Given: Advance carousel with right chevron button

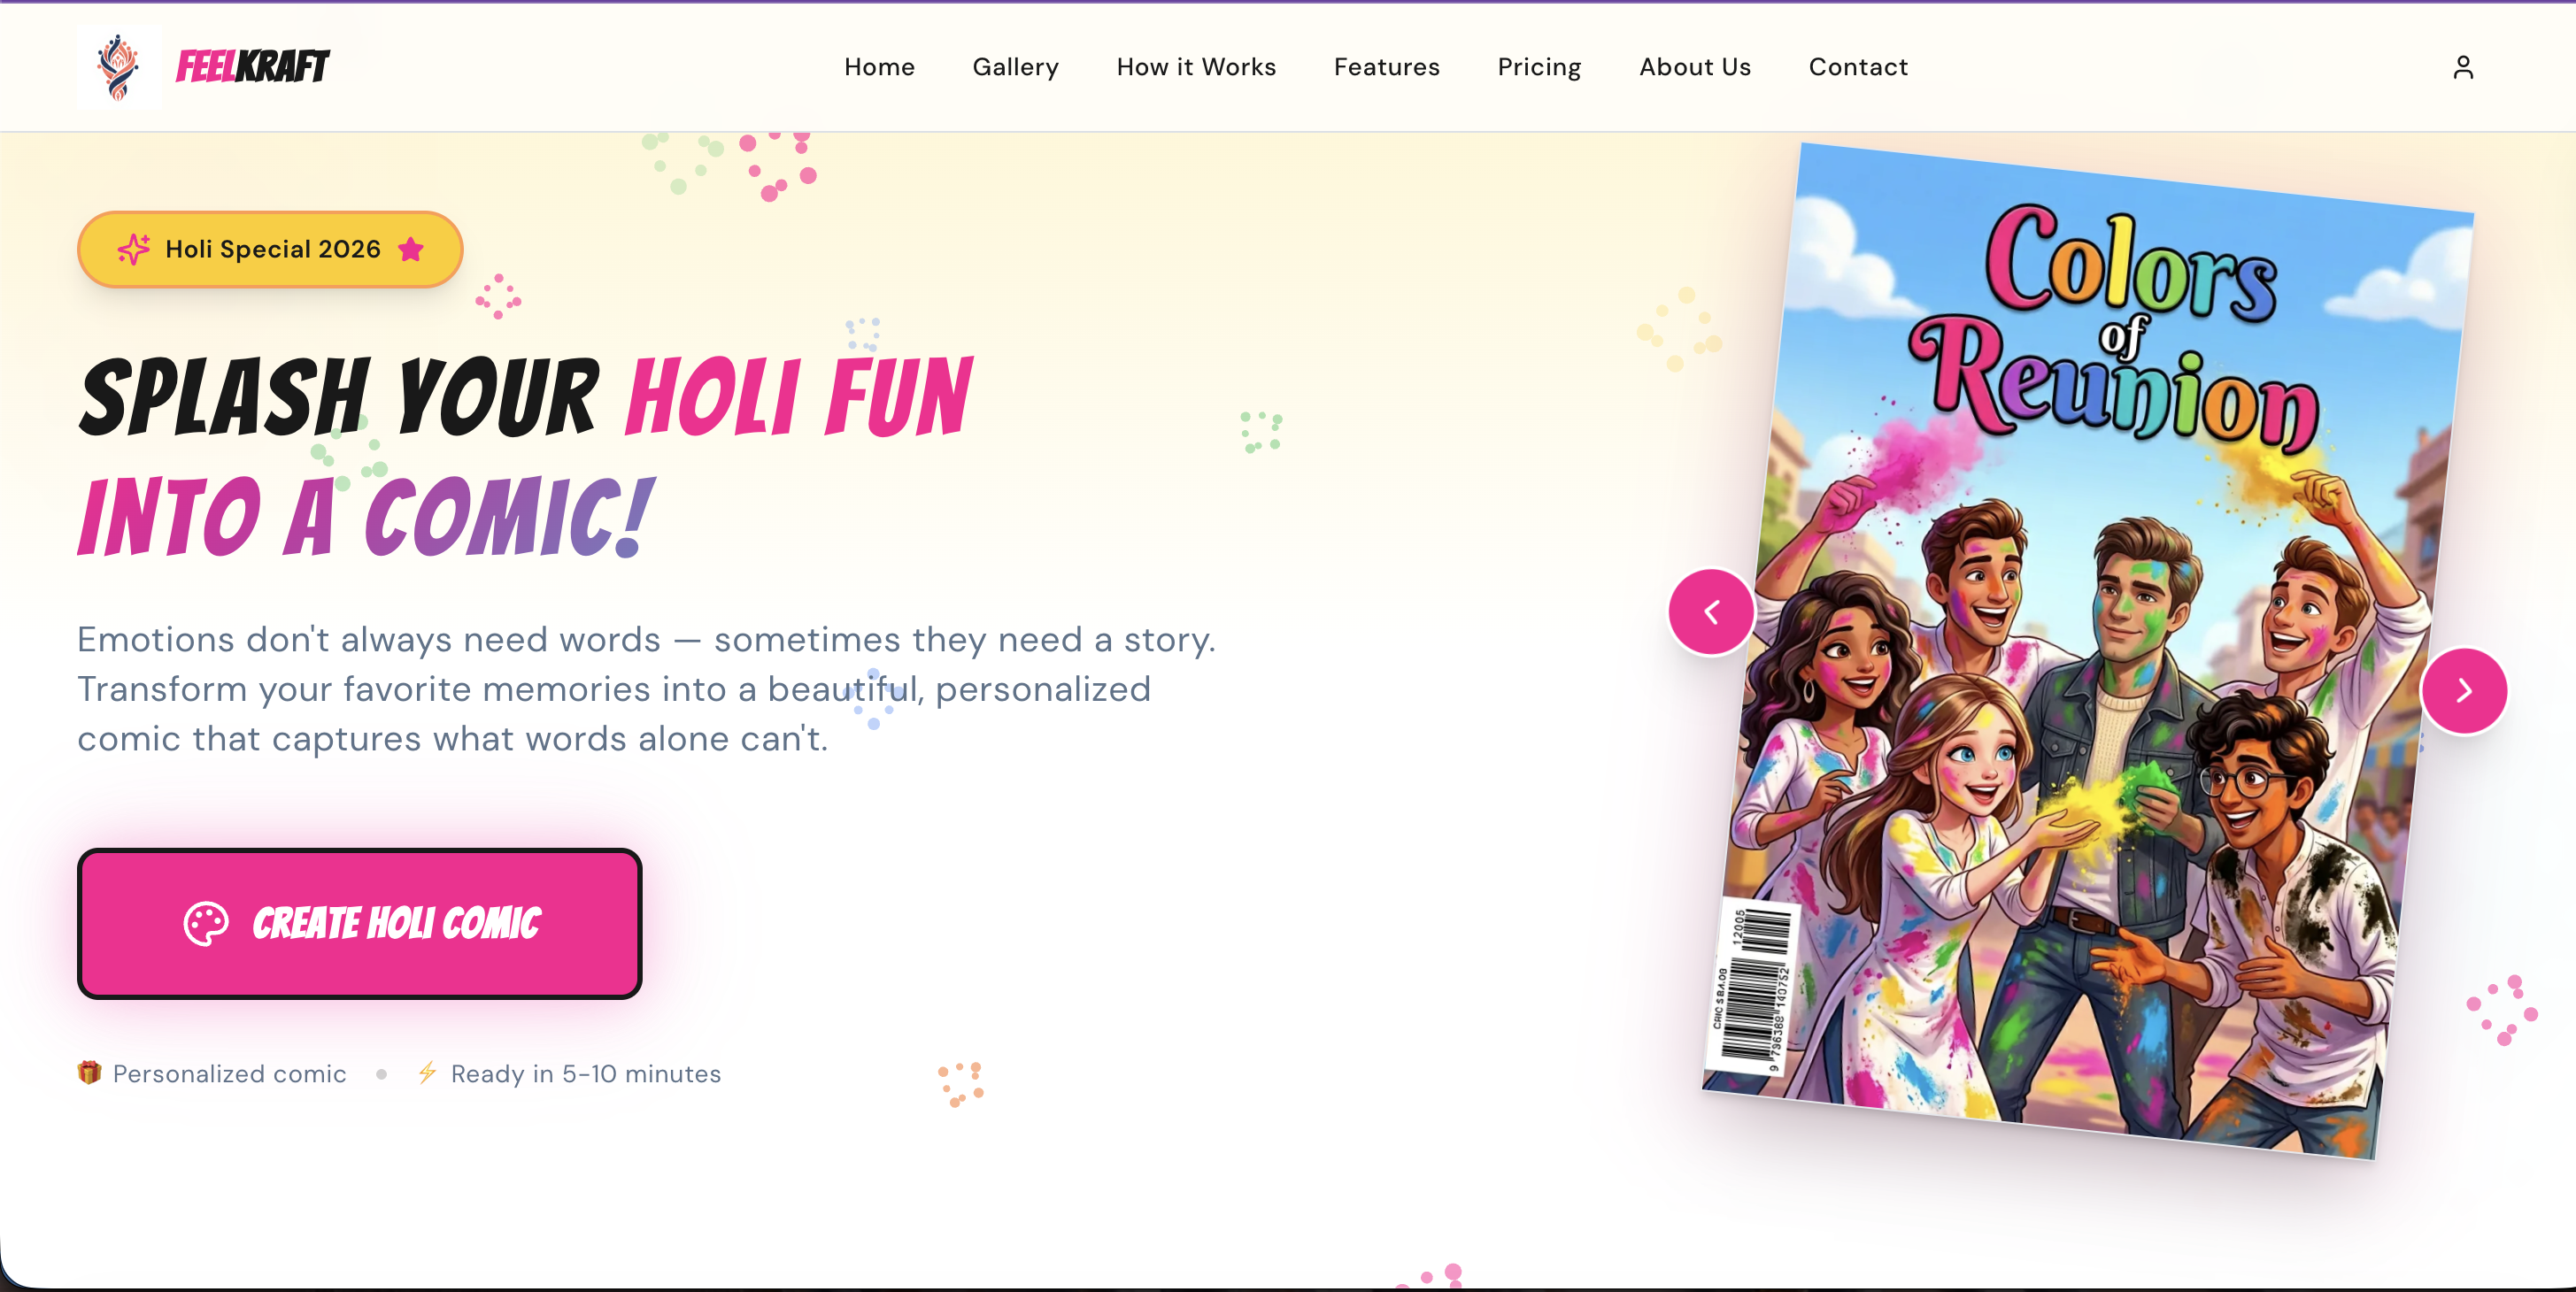Looking at the screenshot, I should click(2464, 691).
